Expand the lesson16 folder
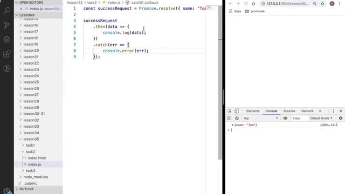The height and width of the screenshot is (194, 345). click(31, 25)
